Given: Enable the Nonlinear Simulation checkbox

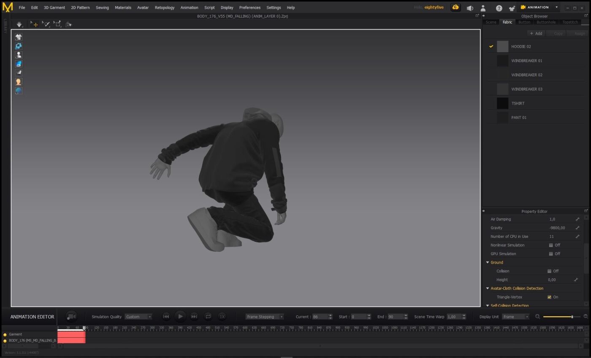Looking at the screenshot, I should (551, 245).
